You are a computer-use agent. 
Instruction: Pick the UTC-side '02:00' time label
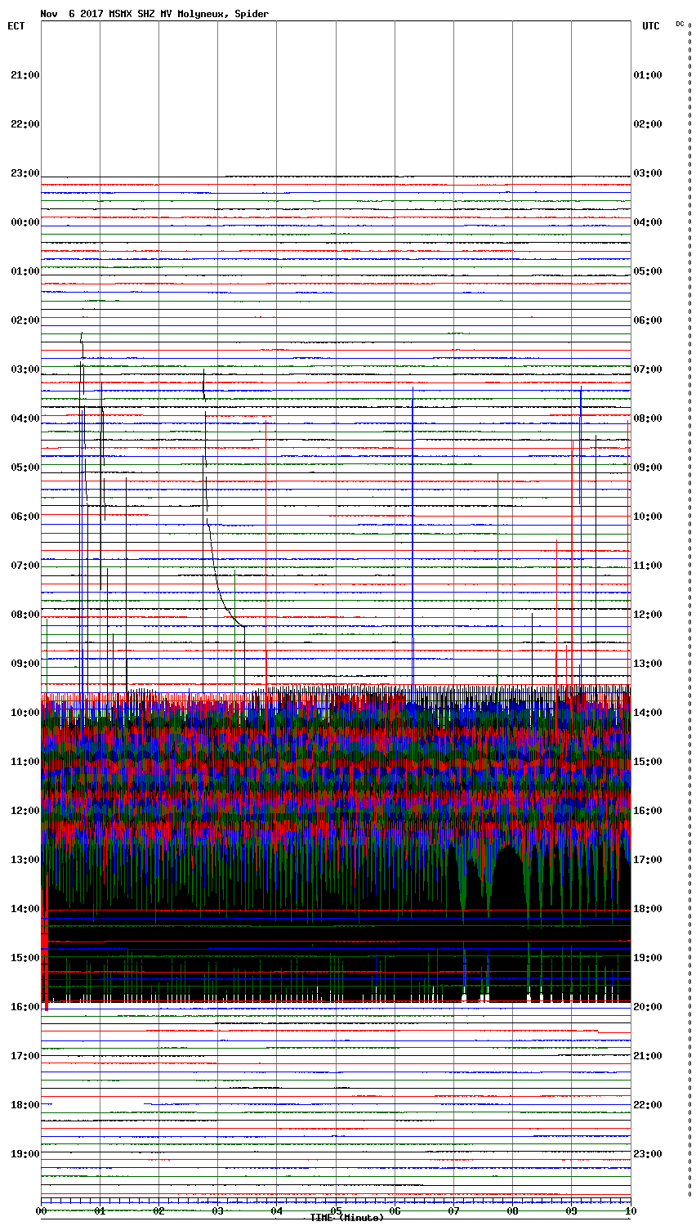click(648, 124)
